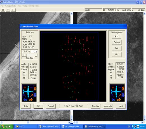Image resolution: width=146 pixels, height=129 pixels.
Task: Open the Photogrammetry menu
Action: [x=10, y=6]
